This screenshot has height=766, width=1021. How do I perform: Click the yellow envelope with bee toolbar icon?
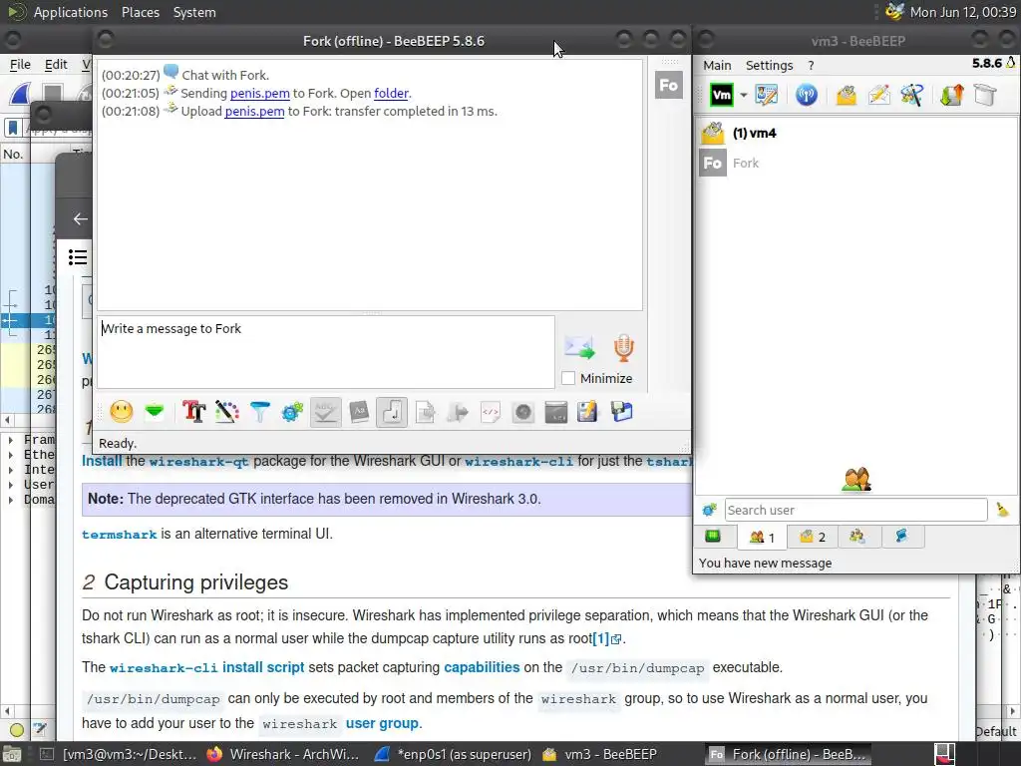pos(846,95)
